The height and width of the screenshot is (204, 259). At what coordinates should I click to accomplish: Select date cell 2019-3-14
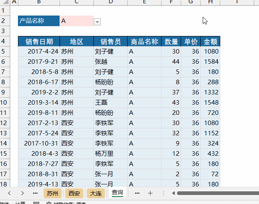coord(39,103)
